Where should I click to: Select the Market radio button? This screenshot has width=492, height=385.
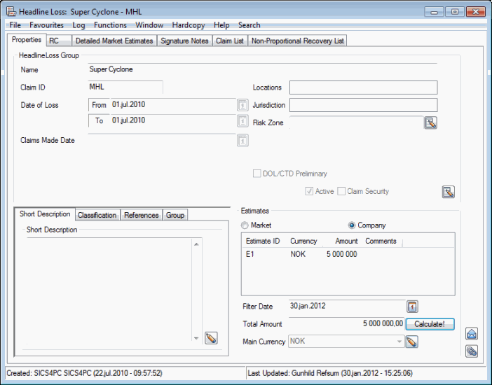coord(245,225)
